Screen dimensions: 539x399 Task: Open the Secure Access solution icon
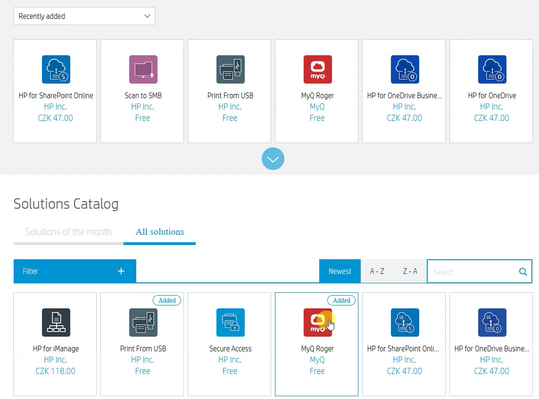pyautogui.click(x=229, y=323)
